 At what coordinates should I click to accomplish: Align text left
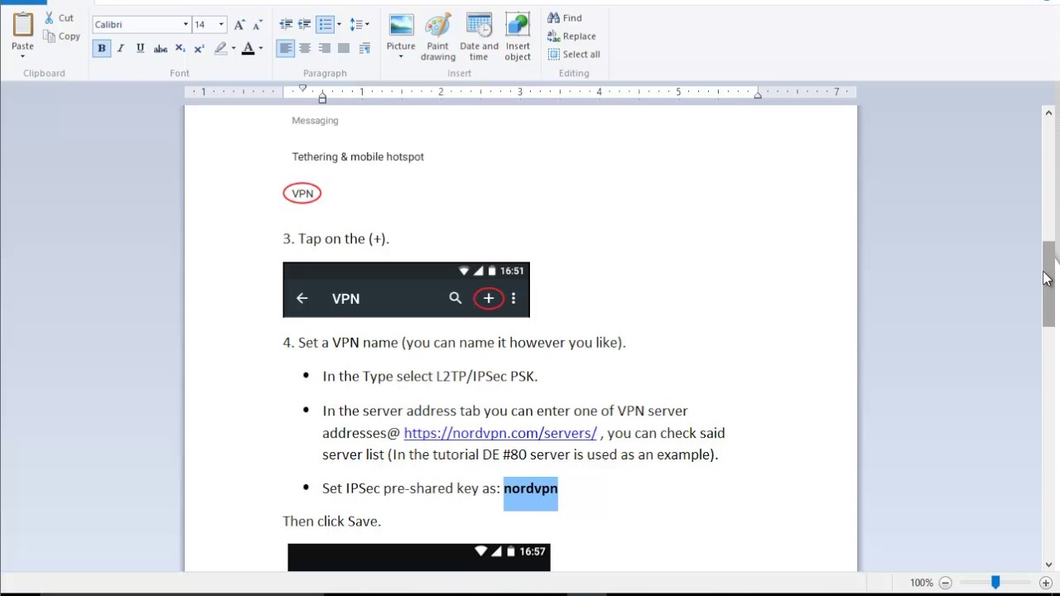286,49
